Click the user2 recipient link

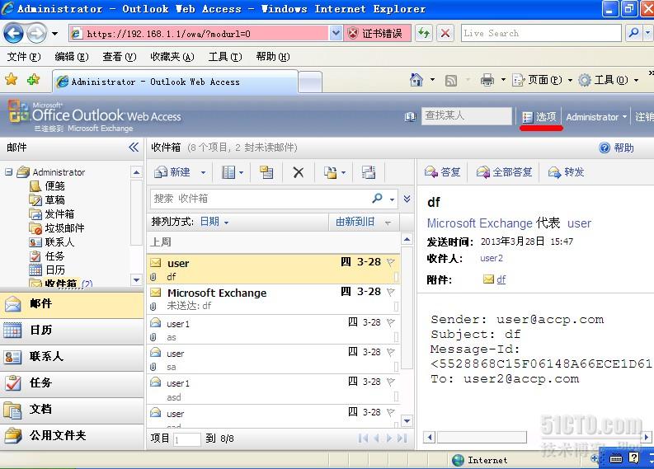pyautogui.click(x=492, y=259)
